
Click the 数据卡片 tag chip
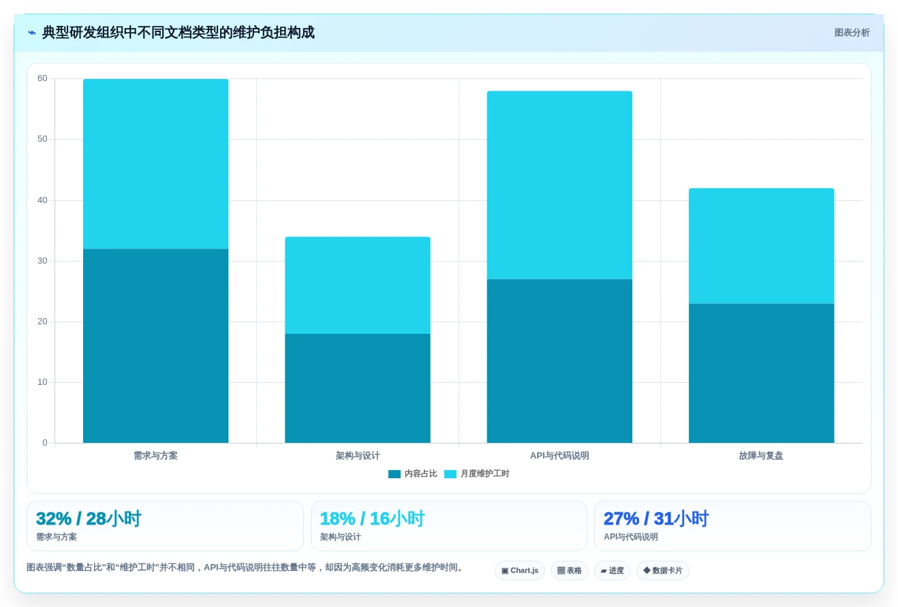tap(663, 570)
